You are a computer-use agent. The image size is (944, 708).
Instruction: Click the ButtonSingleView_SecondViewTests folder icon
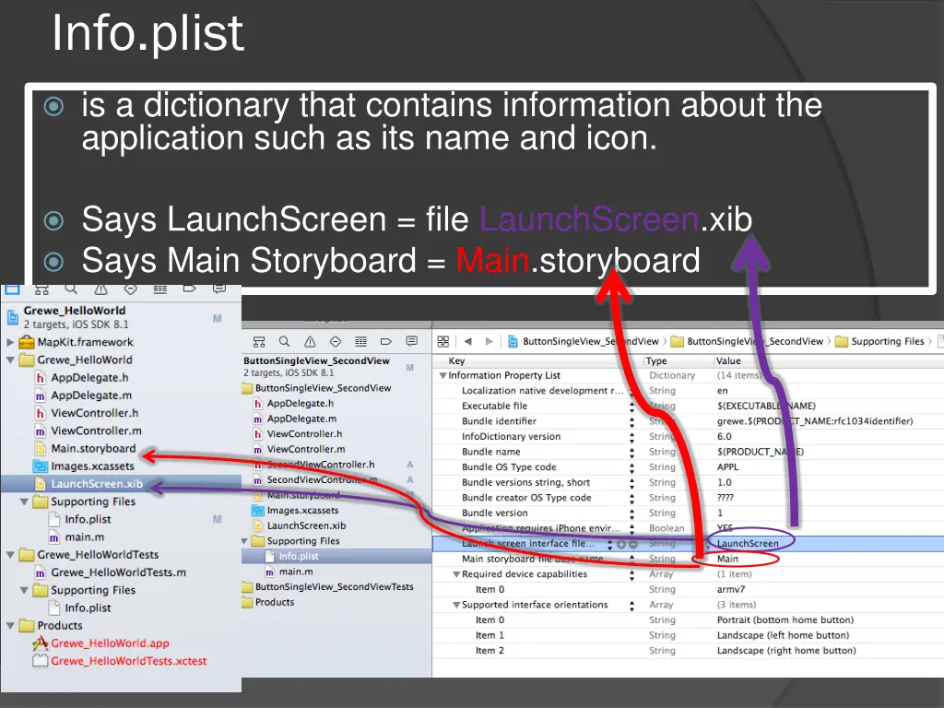247,586
